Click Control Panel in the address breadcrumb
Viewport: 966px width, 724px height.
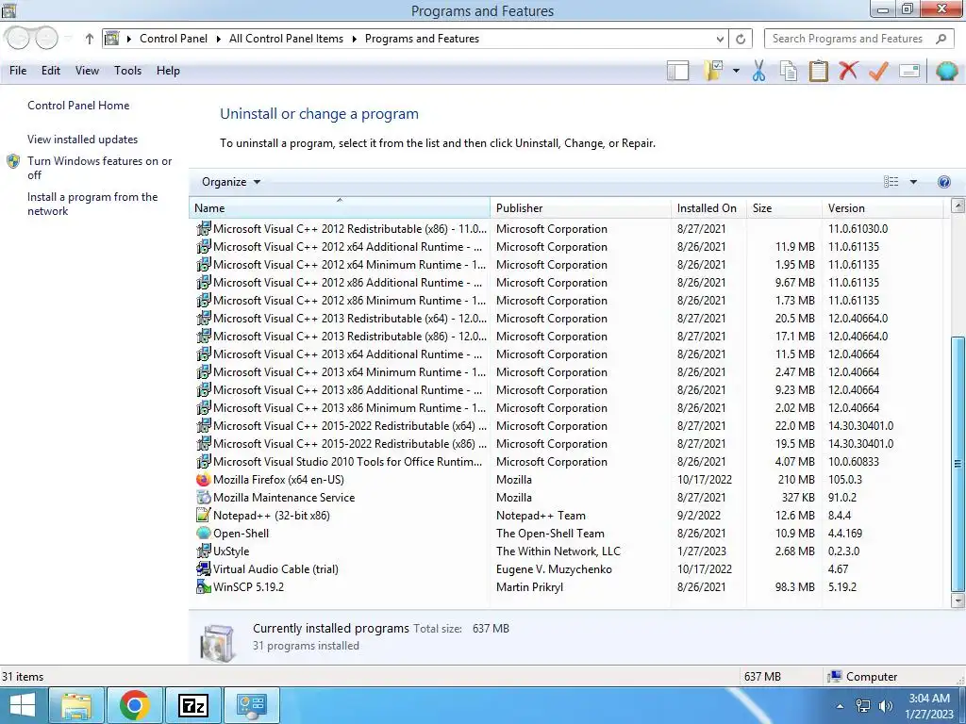pos(174,39)
